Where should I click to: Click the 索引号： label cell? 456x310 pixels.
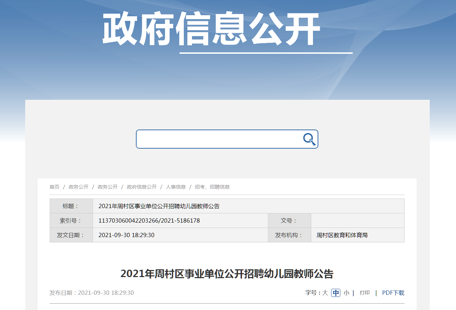tap(71, 220)
